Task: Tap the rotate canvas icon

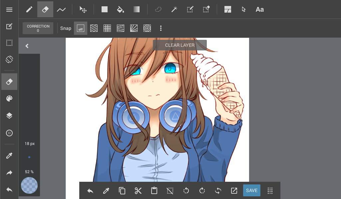Action: [9, 59]
